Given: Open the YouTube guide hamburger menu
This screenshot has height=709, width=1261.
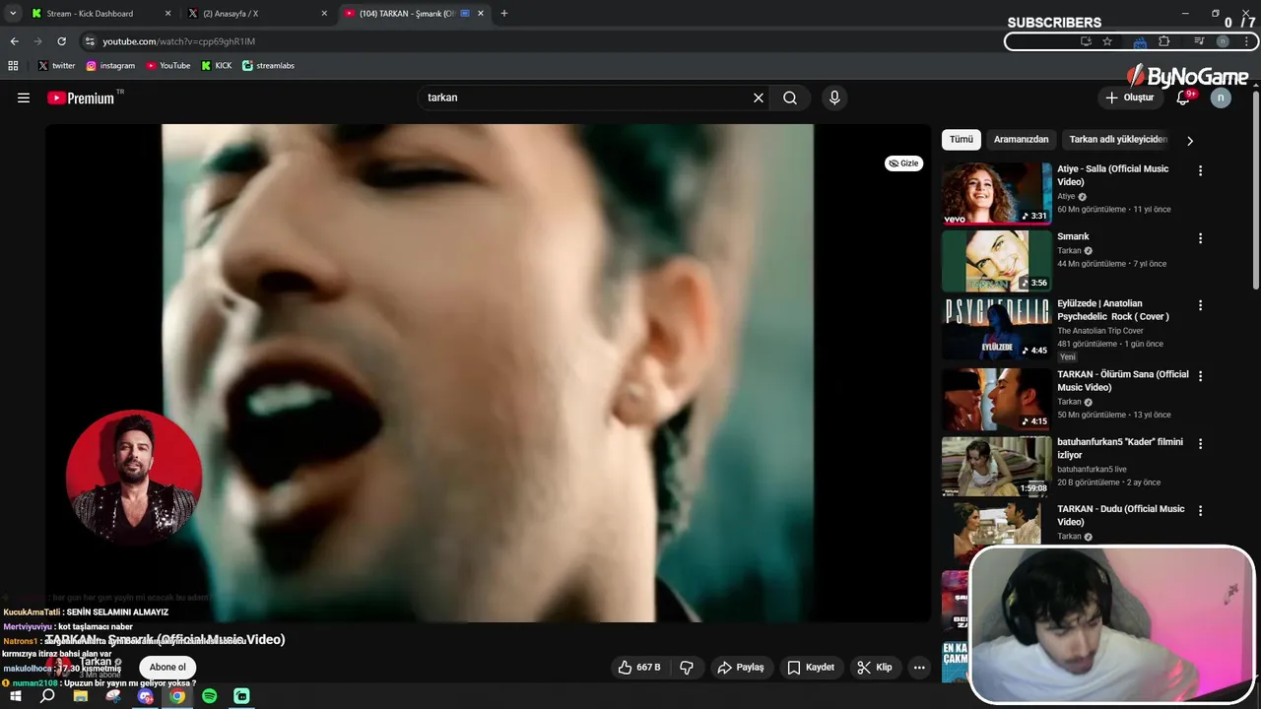Looking at the screenshot, I should pyautogui.click(x=24, y=97).
